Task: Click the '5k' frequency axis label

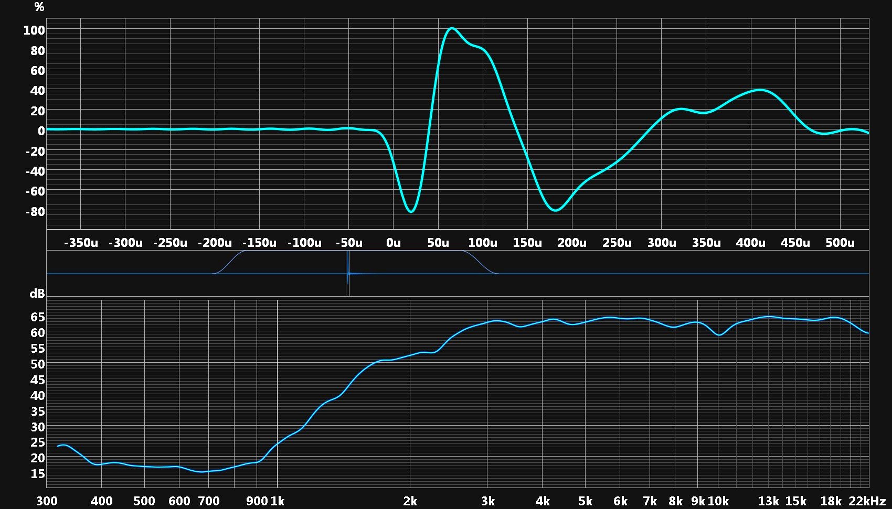Action: click(x=586, y=501)
